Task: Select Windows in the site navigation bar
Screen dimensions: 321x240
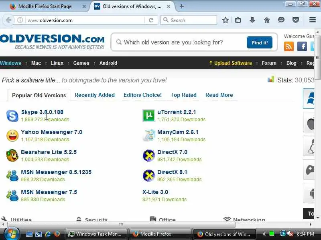Action: [10, 63]
